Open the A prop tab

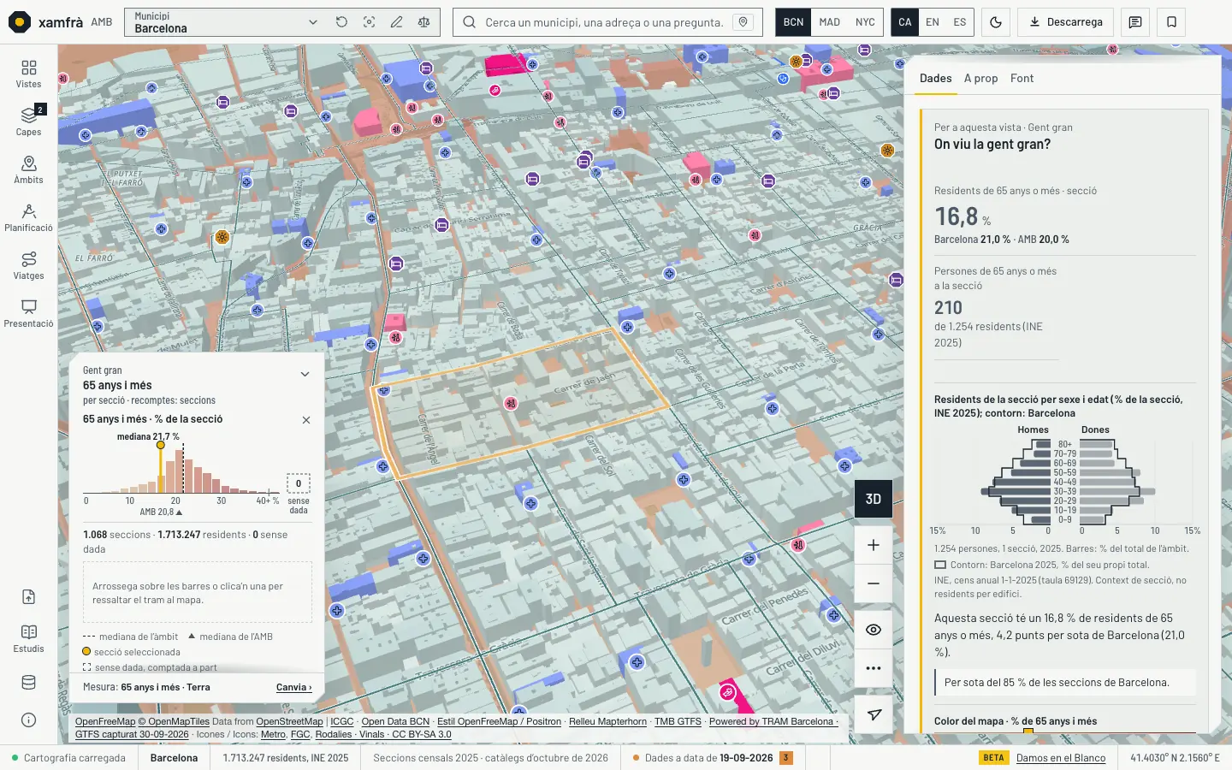(980, 78)
